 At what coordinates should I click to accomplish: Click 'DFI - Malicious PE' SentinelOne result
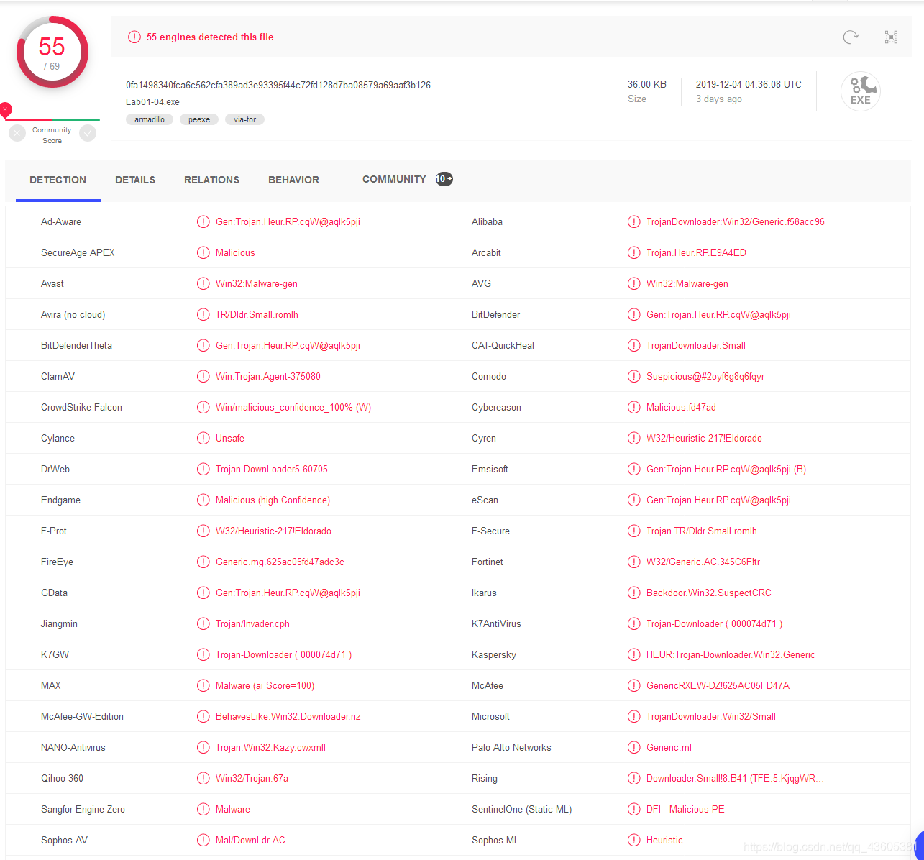pyautogui.click(x=685, y=809)
